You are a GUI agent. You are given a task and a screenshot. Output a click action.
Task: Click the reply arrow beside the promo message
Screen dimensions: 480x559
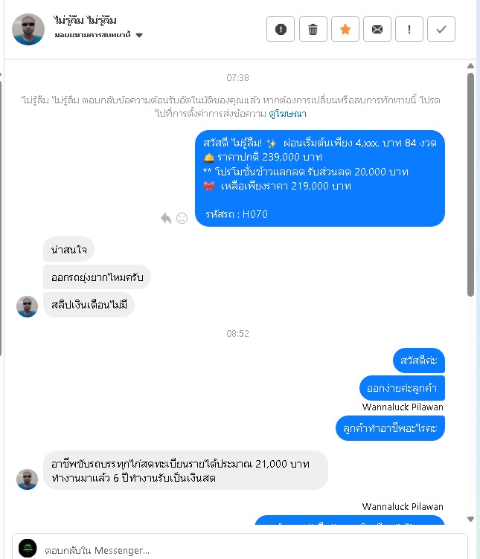(166, 218)
